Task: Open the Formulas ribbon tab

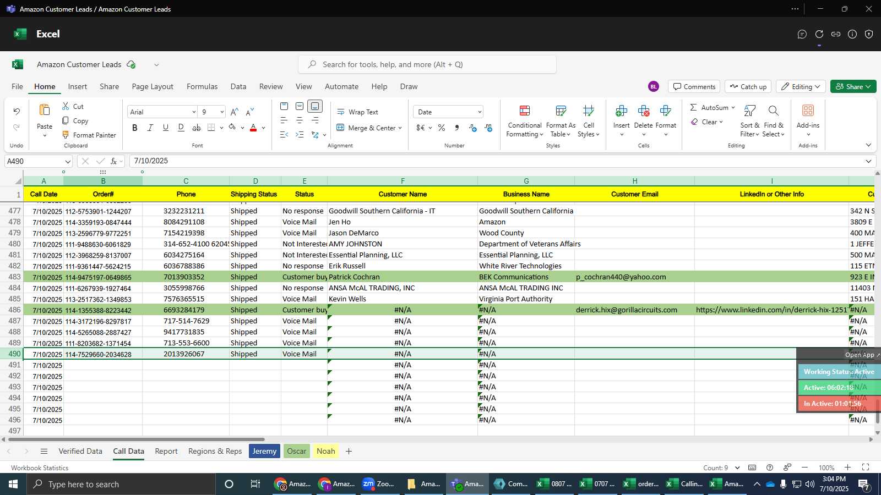Action: click(x=202, y=86)
